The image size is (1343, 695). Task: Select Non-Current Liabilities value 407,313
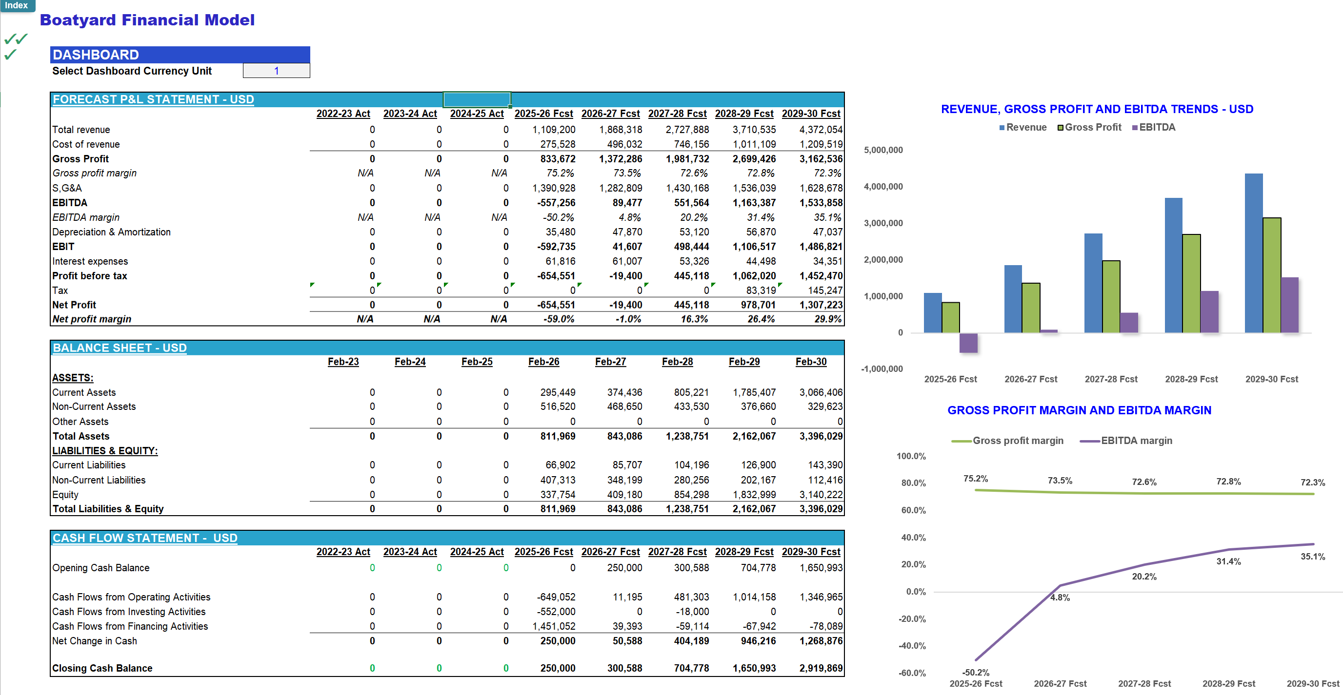[x=557, y=480]
